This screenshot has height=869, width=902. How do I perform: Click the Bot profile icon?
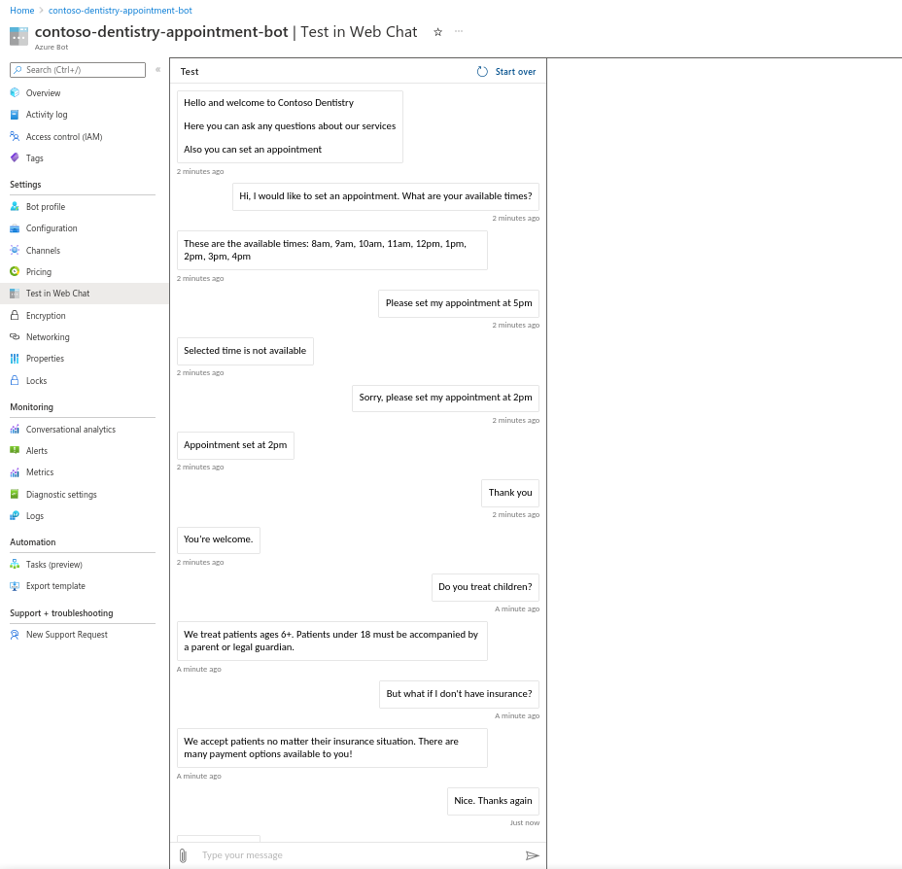[15, 206]
